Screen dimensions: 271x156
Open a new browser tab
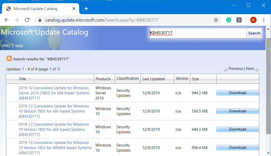86,8
